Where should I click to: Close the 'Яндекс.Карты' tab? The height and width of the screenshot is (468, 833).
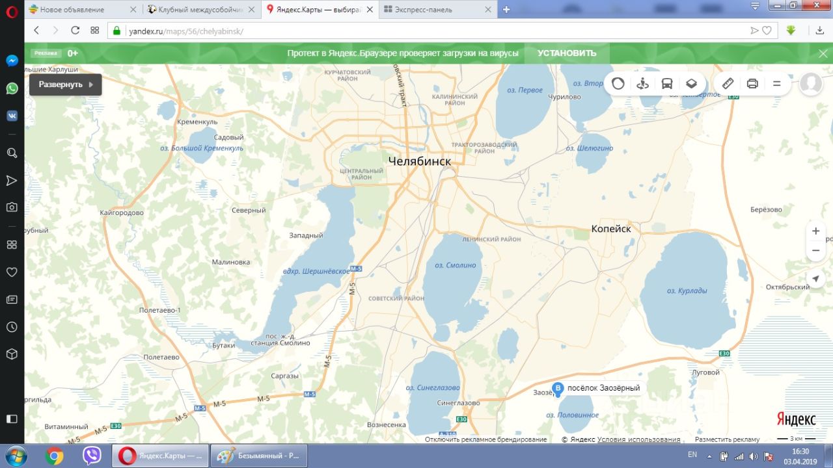pyautogui.click(x=370, y=10)
